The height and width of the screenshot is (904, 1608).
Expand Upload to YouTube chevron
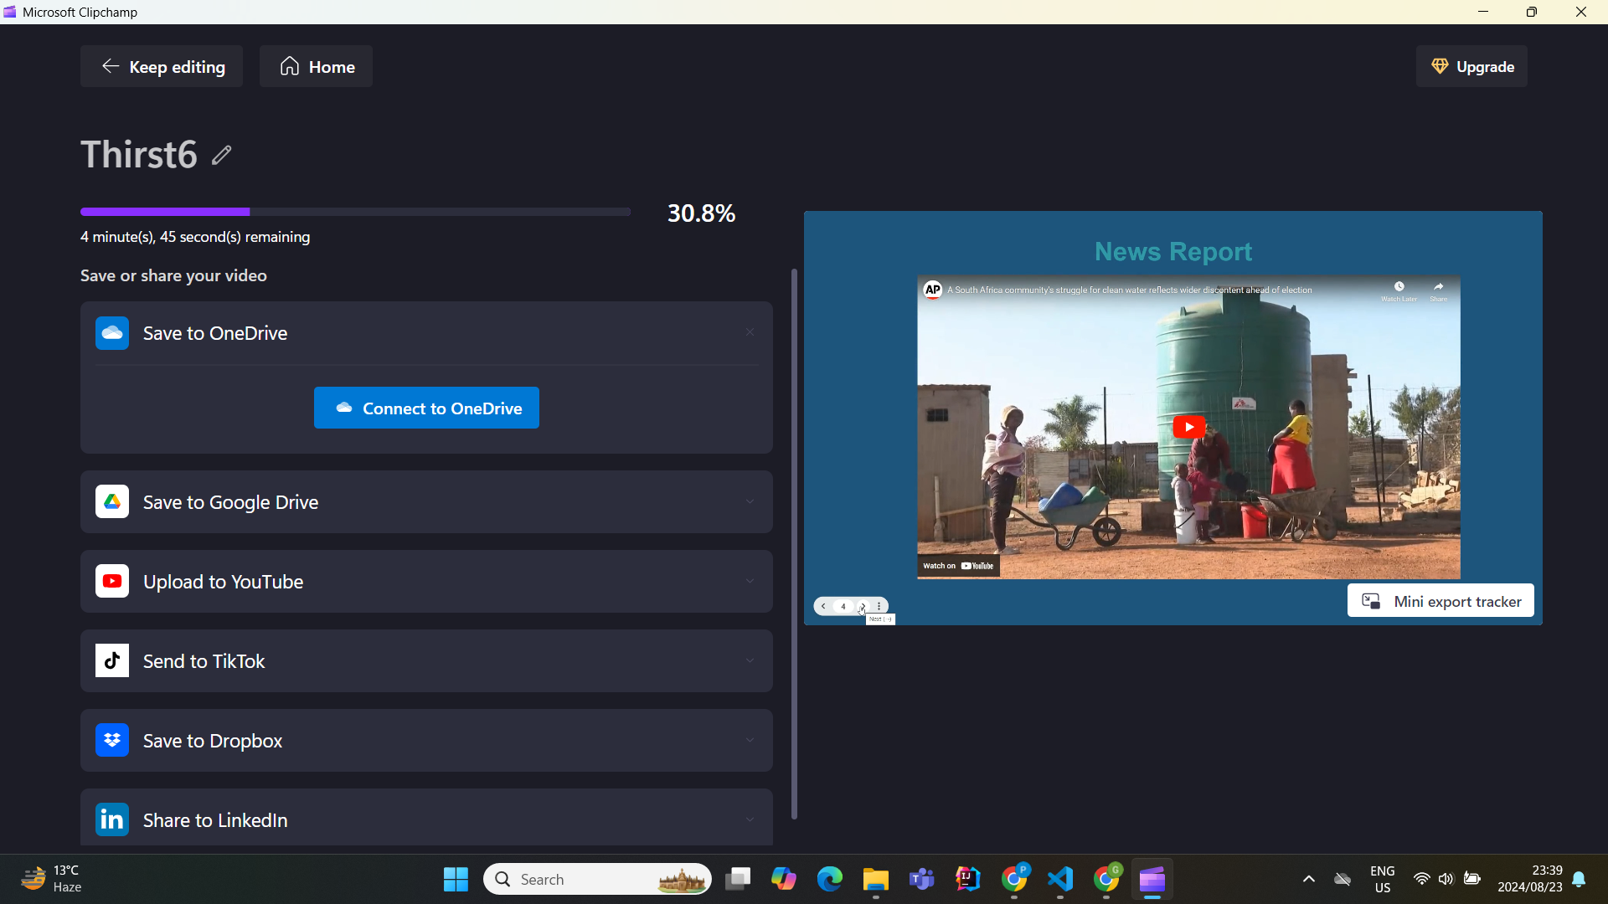750,582
